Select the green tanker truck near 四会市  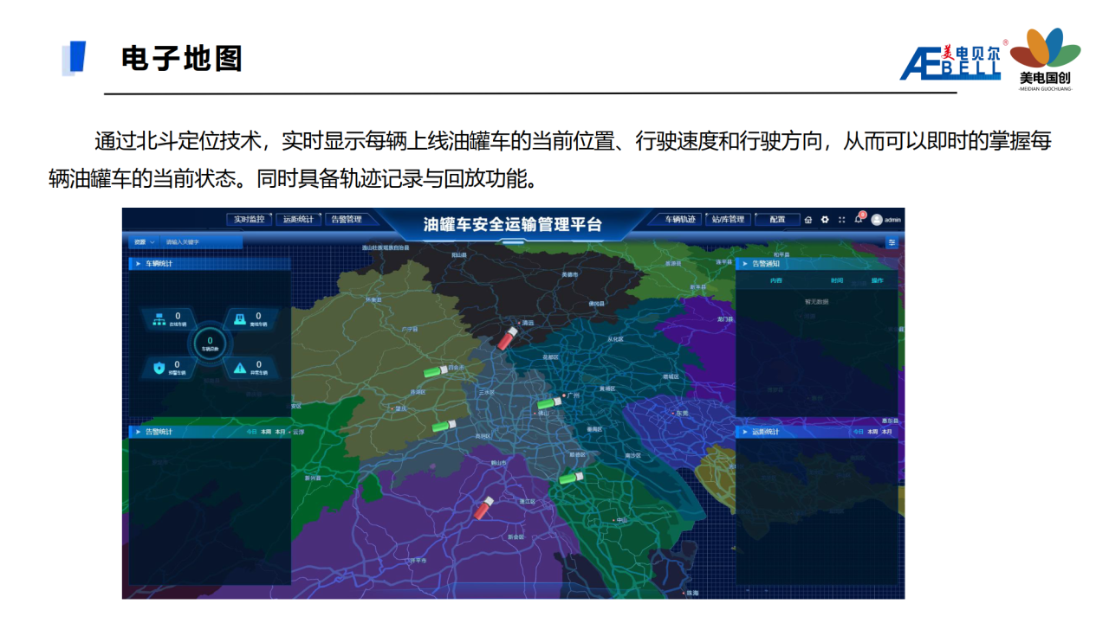click(436, 371)
